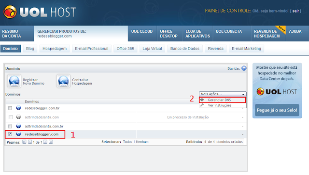
Task: Click the sair logout link
Action: point(295,11)
